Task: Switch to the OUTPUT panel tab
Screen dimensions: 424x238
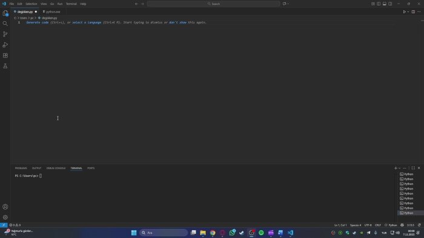Action: coord(36,168)
